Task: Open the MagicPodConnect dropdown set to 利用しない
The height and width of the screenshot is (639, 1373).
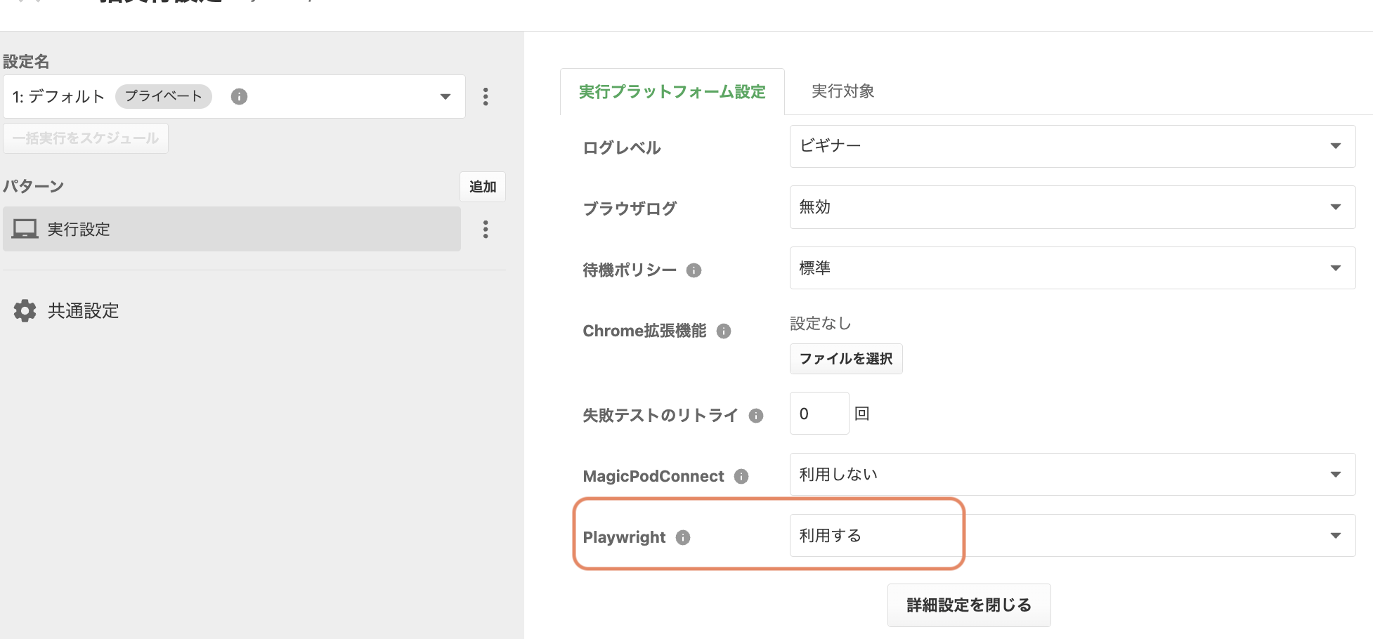Action: [x=1072, y=475]
